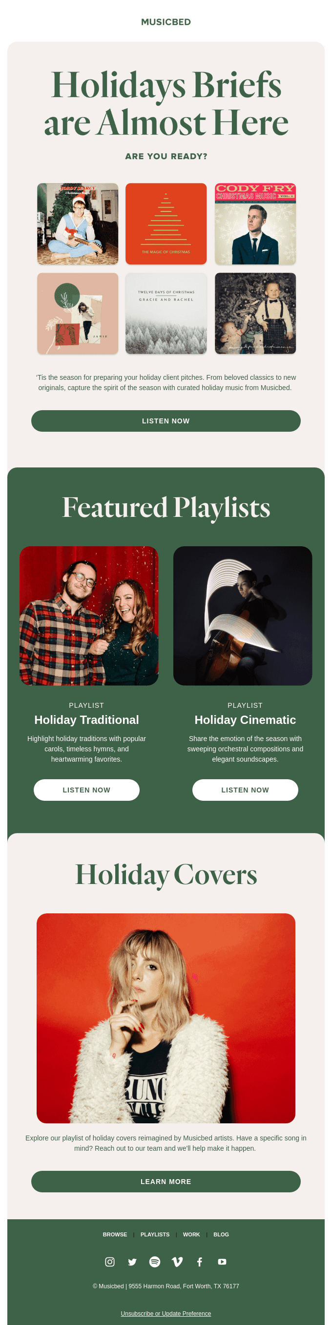
Task: Open the BROWSE footer menu item
Action: click(x=115, y=1234)
